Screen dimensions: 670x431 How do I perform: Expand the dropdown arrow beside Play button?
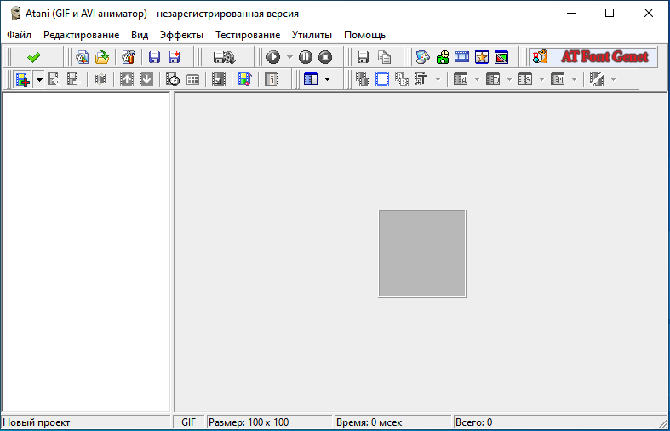(289, 57)
